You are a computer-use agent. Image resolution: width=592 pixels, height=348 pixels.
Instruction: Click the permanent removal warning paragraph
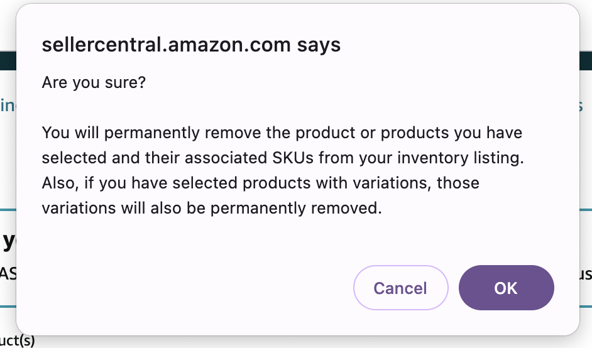282,170
